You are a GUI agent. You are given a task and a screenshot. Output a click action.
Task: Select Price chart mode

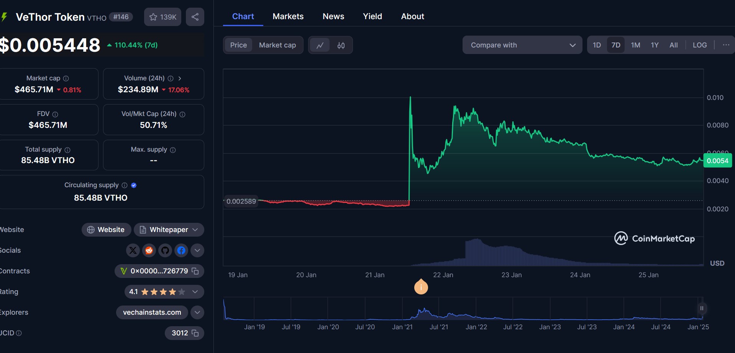[x=238, y=45]
